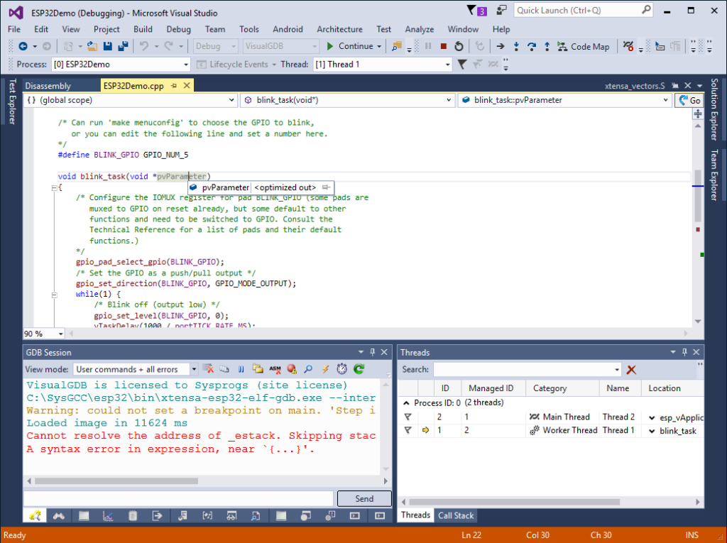Click the Send button in GDB Session
Image resolution: width=727 pixels, height=543 pixels.
pyautogui.click(x=363, y=498)
